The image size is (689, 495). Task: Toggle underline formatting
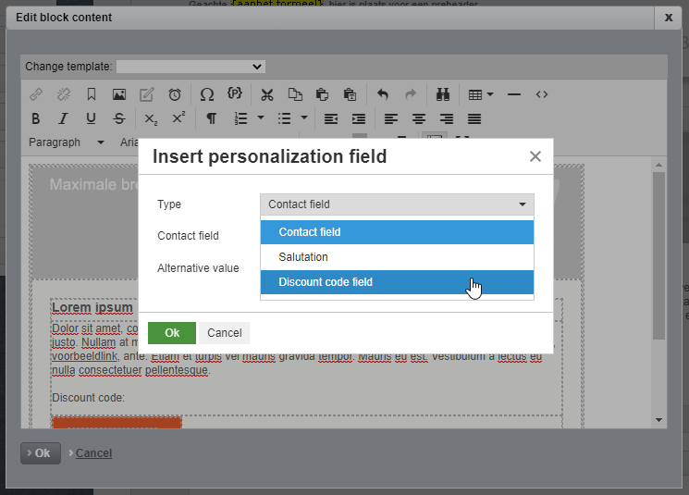coord(91,118)
